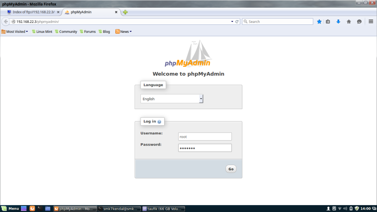Open the URL bar history dropdown arrow
Viewport: 377px width, 212px height.
232,22
